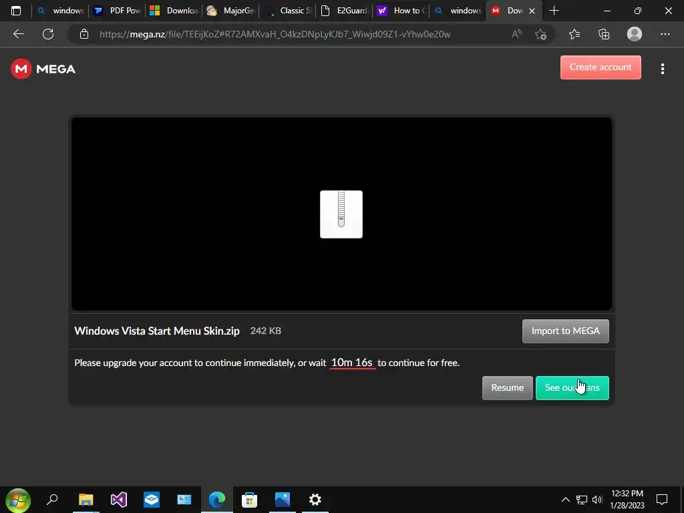684x513 pixels.
Task: Open a new browser tab
Action: (x=554, y=11)
